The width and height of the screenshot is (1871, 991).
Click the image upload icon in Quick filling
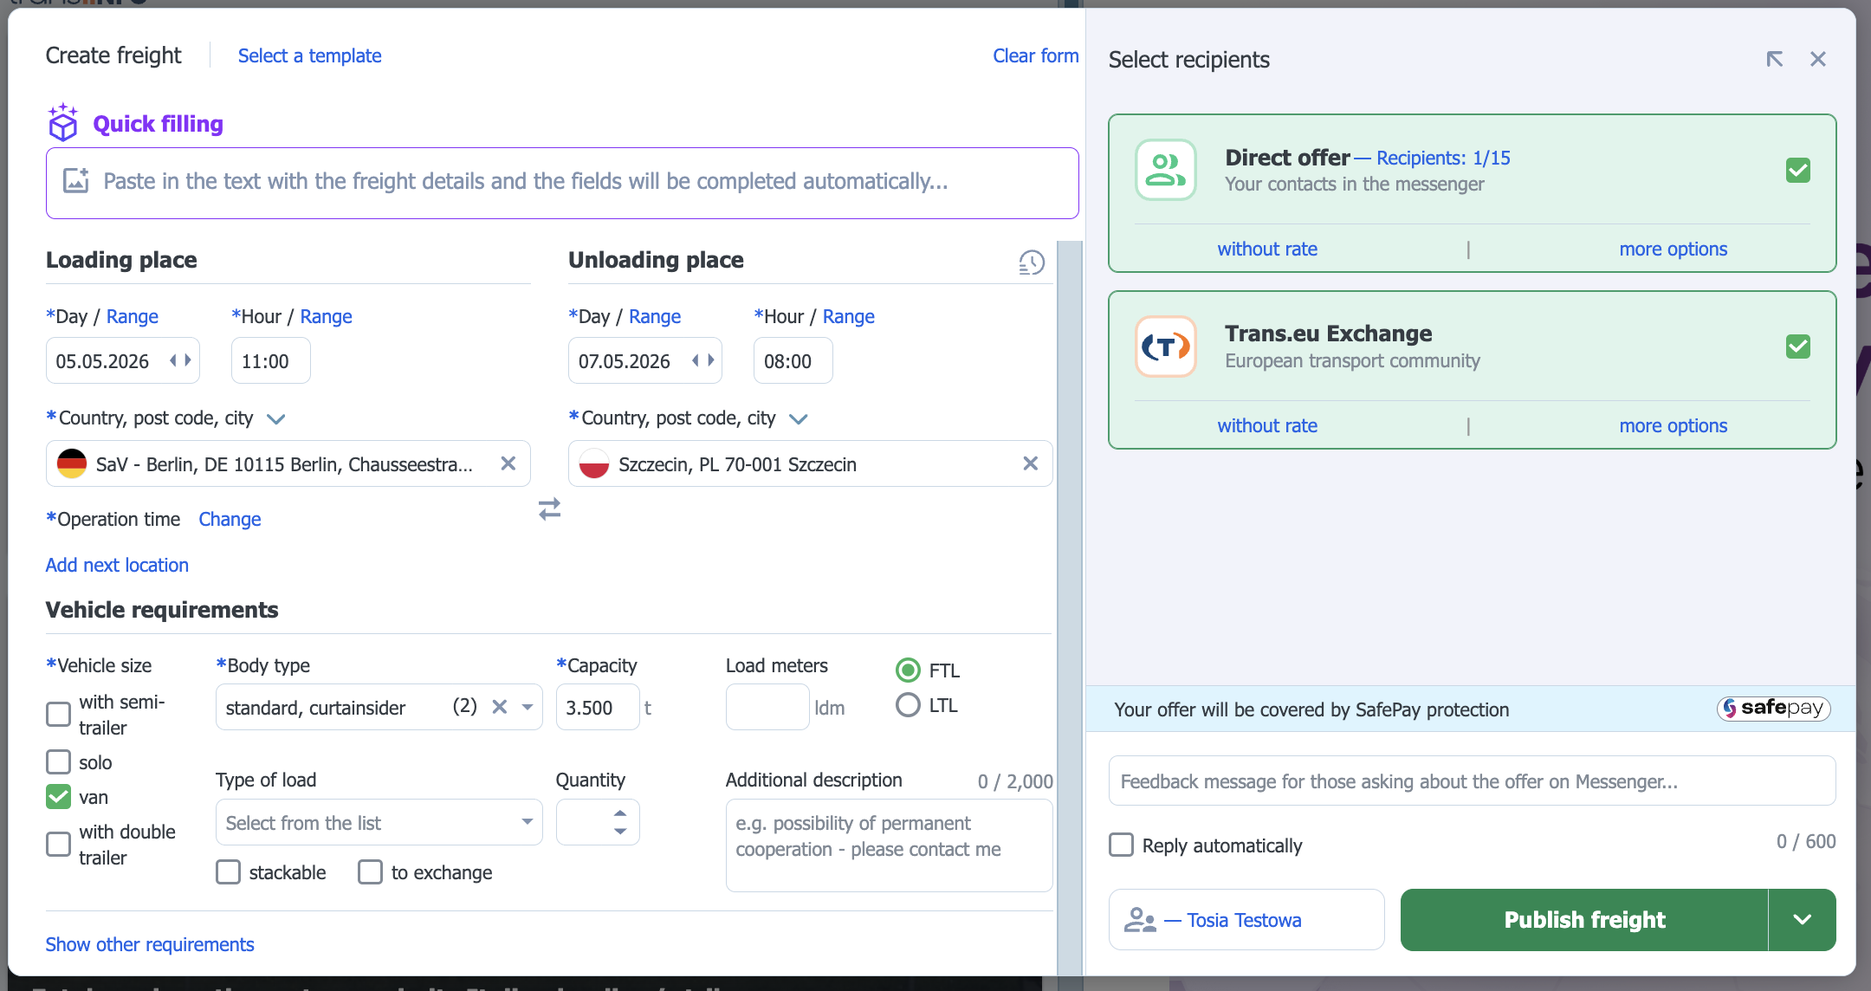tap(76, 181)
